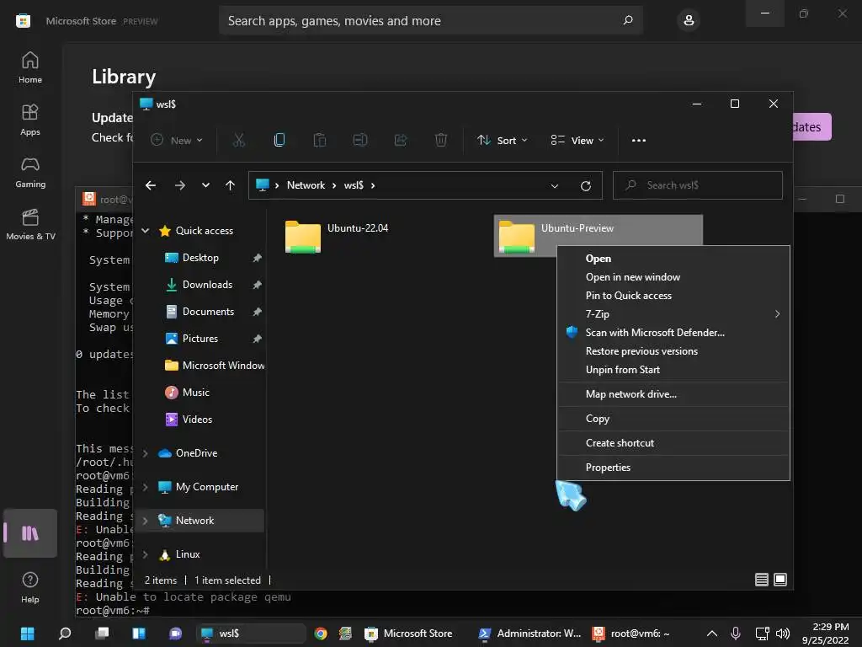Show hidden tray icons chevron
The height and width of the screenshot is (647, 862).
tap(712, 634)
